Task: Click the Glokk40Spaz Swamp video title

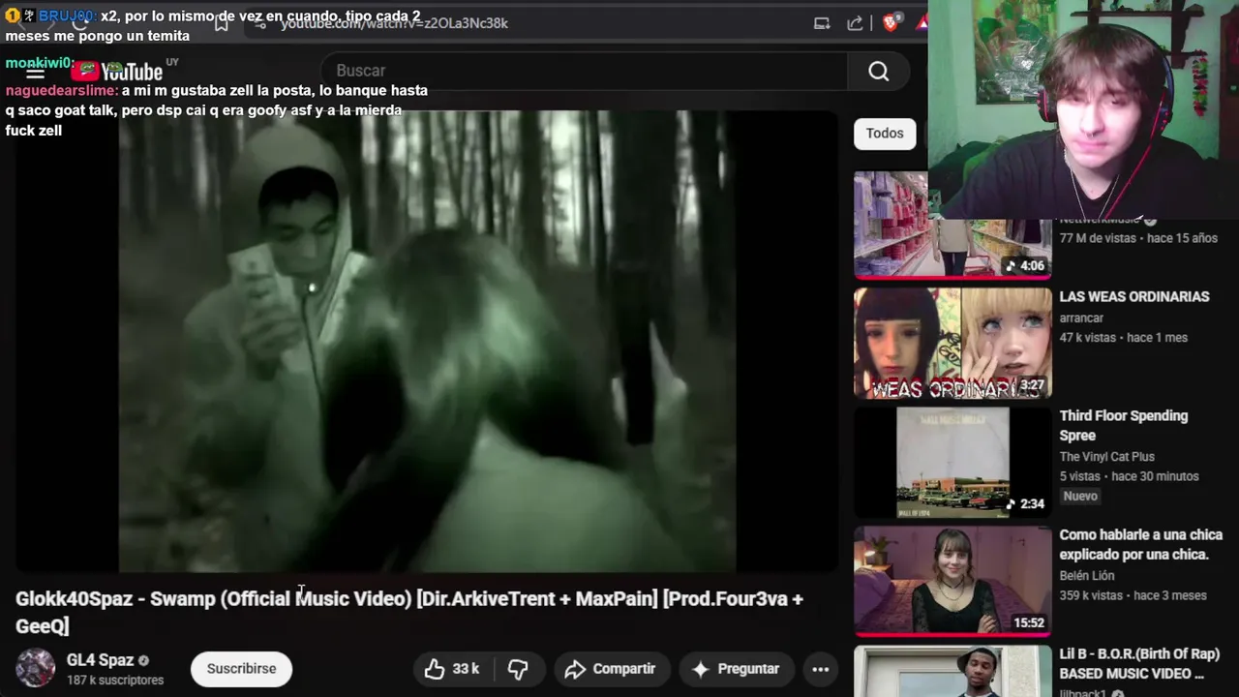Action: 409,612
